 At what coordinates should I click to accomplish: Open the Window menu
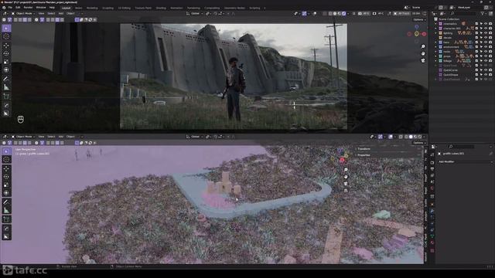coord(41,8)
